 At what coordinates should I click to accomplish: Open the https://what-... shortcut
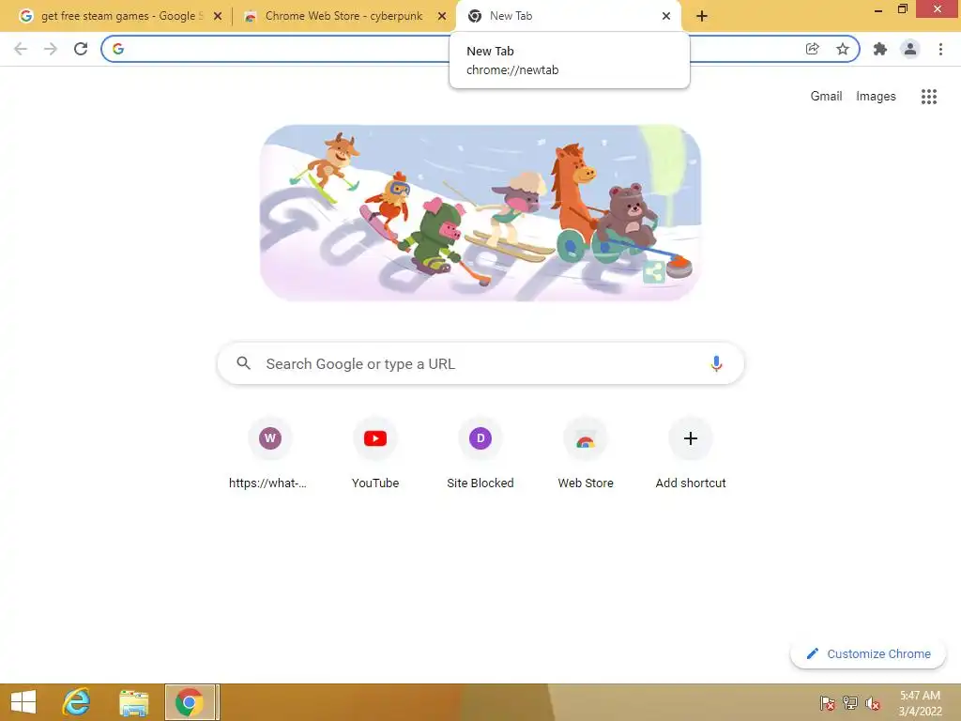pyautogui.click(x=269, y=453)
